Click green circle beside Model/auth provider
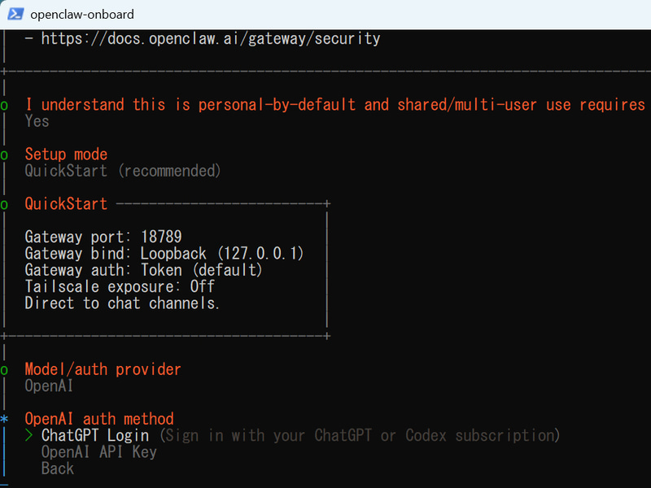The height and width of the screenshot is (488, 651). point(4,370)
